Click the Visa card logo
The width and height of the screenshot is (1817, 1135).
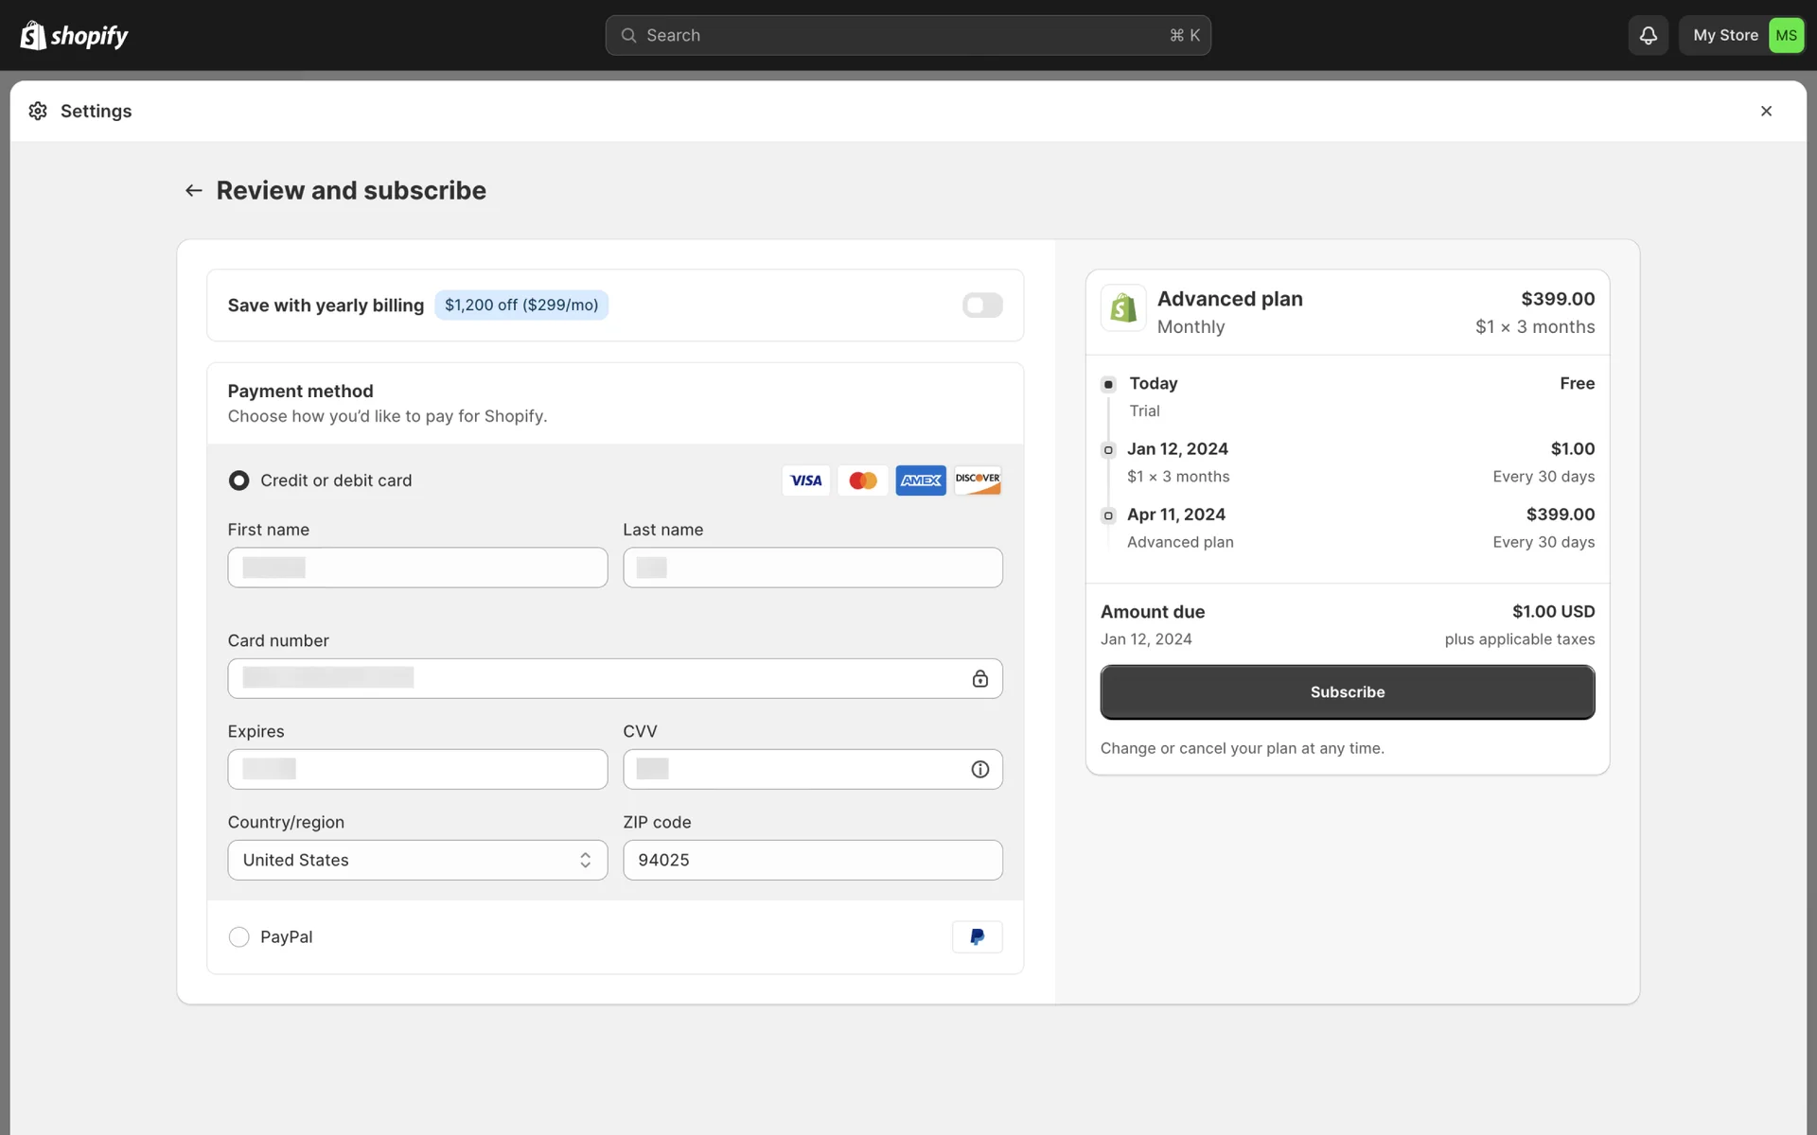click(805, 480)
